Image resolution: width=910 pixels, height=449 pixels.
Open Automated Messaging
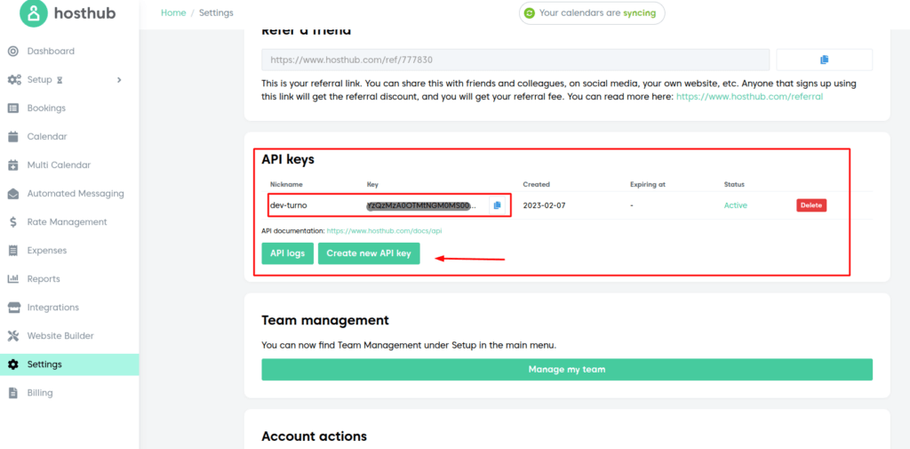(76, 194)
